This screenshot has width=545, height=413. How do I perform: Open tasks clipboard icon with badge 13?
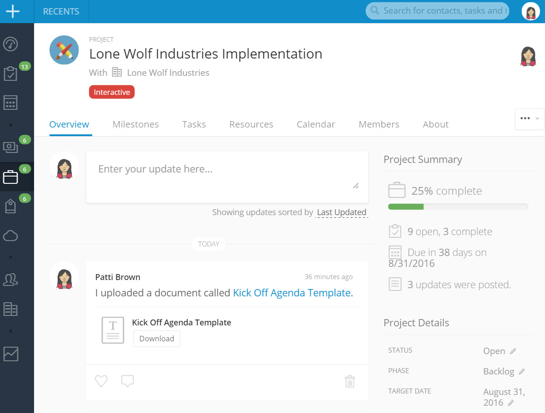pos(10,74)
